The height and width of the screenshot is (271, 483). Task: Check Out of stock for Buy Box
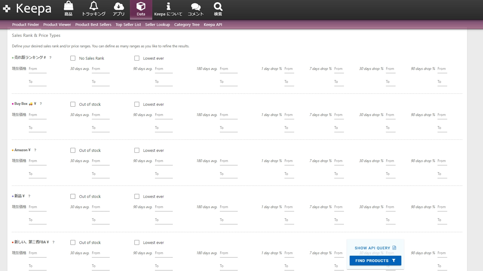tap(73, 104)
